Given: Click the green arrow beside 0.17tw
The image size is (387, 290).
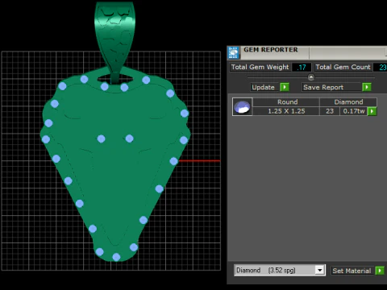Looking at the screenshot, I should point(372,111).
